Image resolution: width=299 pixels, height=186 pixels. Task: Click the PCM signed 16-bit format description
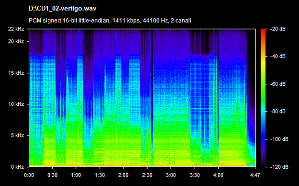pos(110,21)
